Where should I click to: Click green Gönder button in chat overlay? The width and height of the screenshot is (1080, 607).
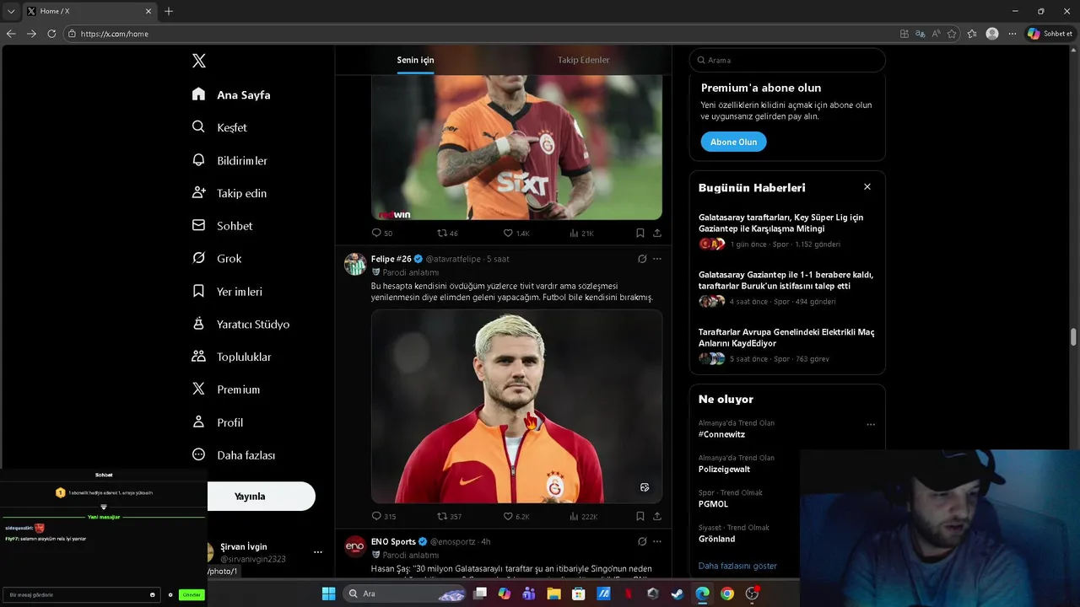click(x=192, y=594)
